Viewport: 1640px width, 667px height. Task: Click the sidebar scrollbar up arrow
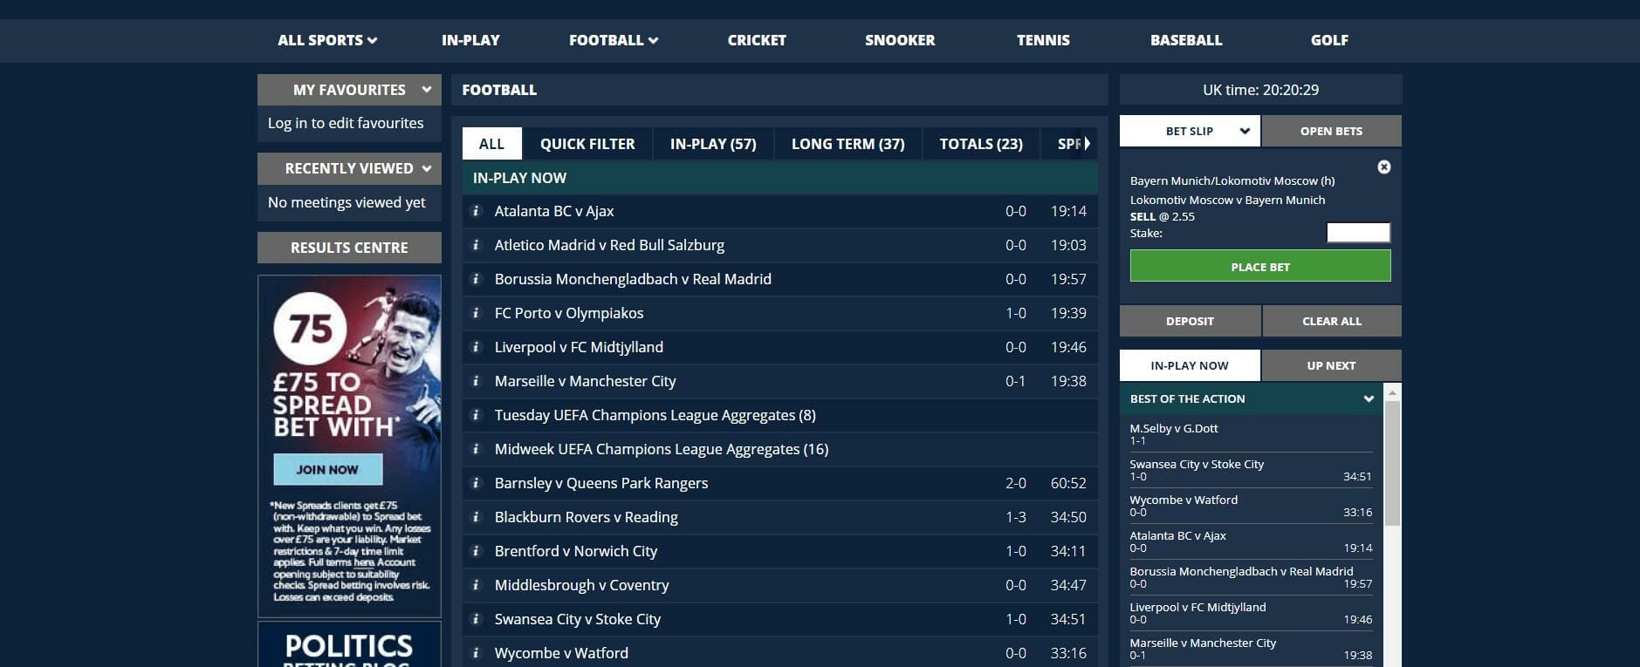click(x=1392, y=393)
